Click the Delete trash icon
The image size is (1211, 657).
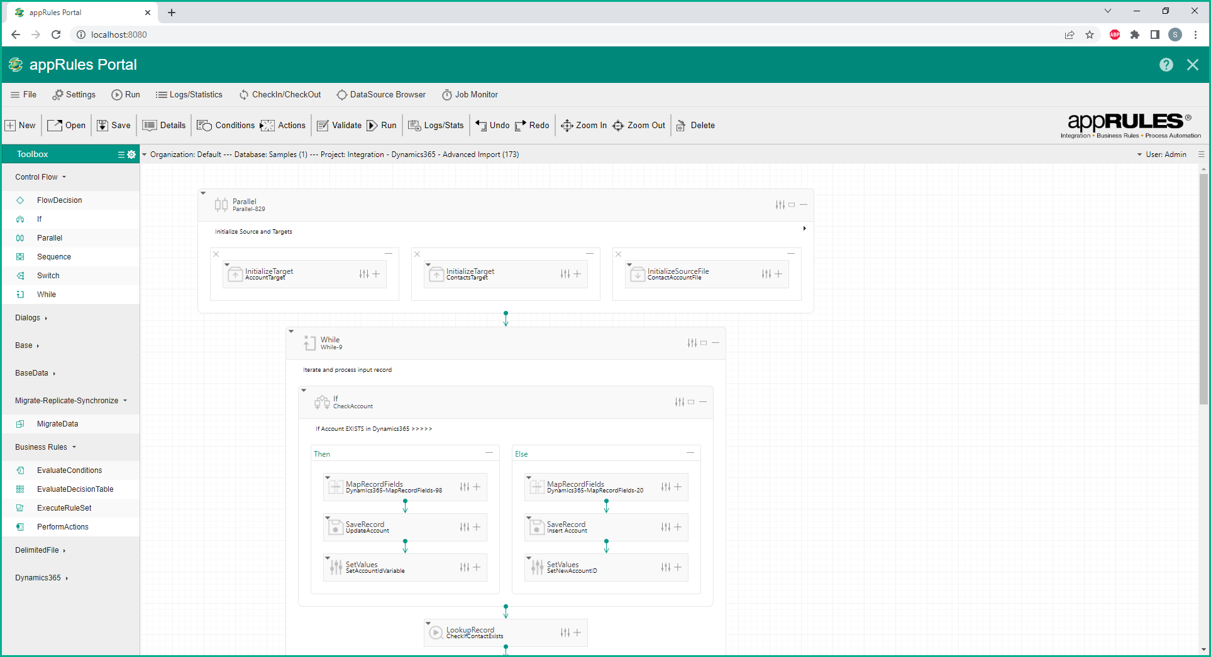coord(681,126)
